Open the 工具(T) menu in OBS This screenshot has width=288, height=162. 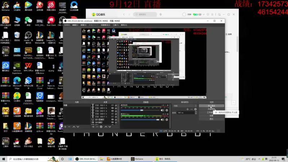click(x=116, y=25)
